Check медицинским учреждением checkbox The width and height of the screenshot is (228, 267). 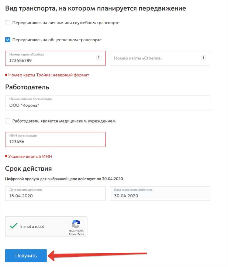coord(7,121)
